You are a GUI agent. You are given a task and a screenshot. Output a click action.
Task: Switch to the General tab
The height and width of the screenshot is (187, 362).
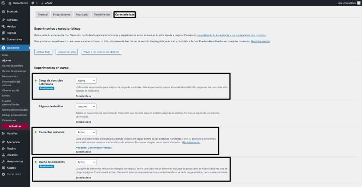pos(42,14)
